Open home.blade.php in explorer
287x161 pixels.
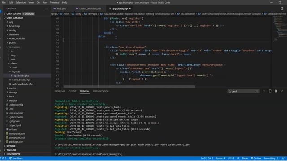pos(21,80)
